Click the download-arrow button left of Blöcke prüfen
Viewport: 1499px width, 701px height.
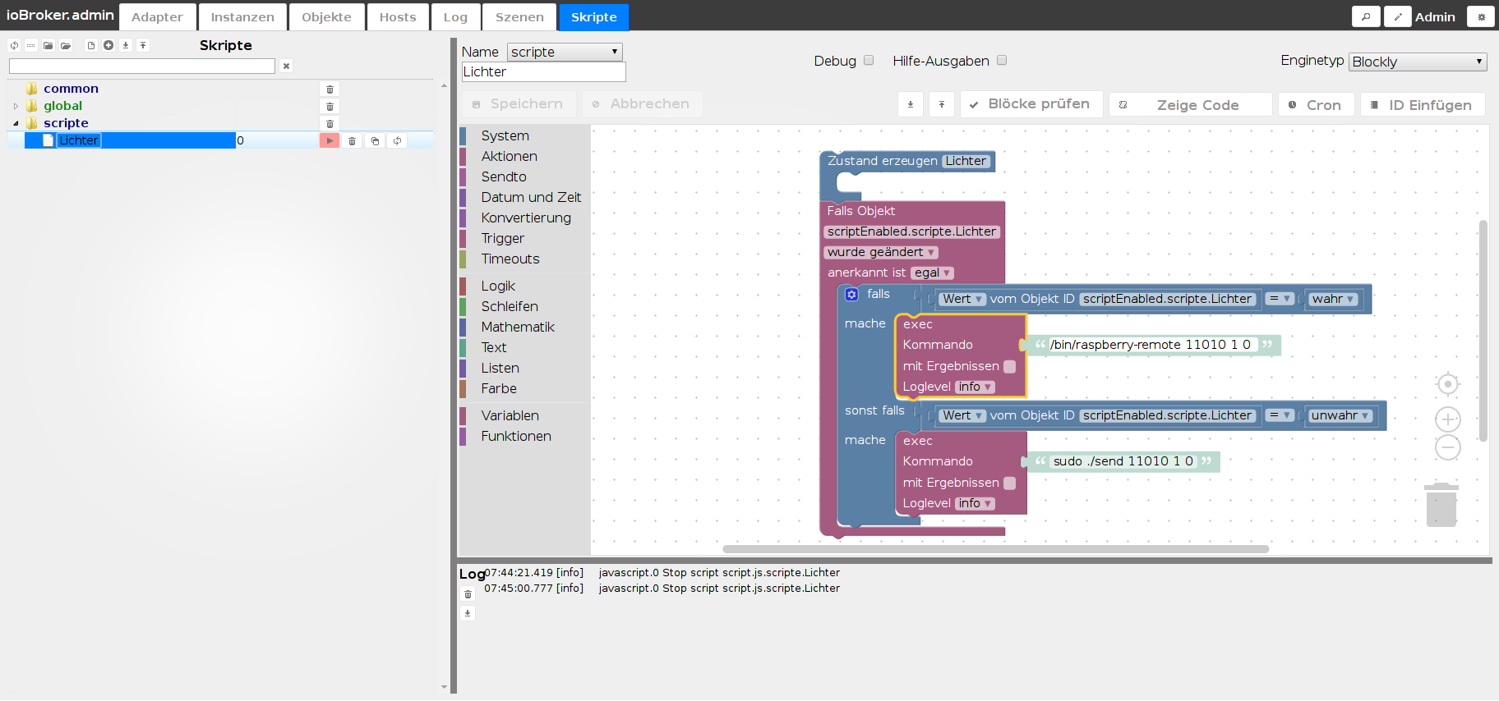[911, 104]
